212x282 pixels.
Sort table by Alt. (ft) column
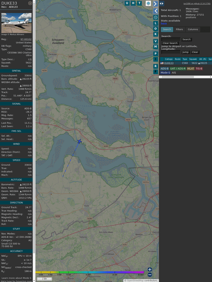click(202, 59)
